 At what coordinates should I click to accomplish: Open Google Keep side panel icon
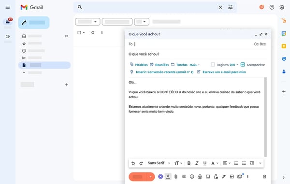pos(284,46)
